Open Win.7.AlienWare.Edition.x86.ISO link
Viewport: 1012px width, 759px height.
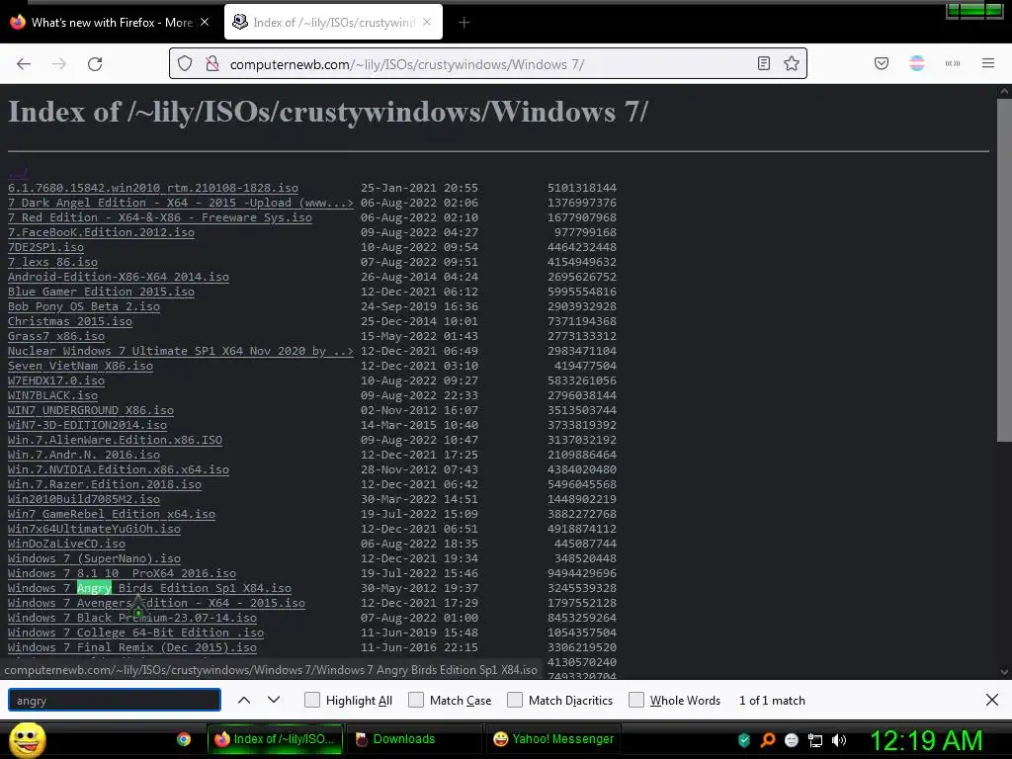click(x=116, y=440)
